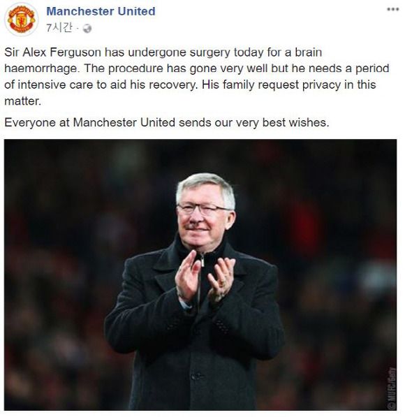Click the globe public-audience icon
This screenshot has width=405, height=417.
tap(87, 28)
